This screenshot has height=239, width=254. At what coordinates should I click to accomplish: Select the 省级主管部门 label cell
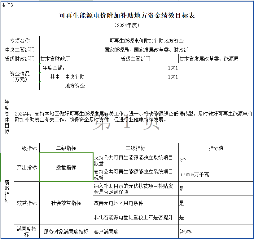(136, 59)
